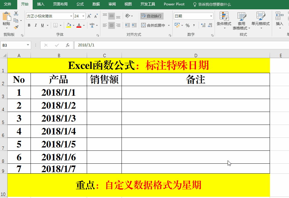The image size is (289, 198).
Task: Click the Increase Decimal icon
Action: pyautogui.click(x=203, y=26)
